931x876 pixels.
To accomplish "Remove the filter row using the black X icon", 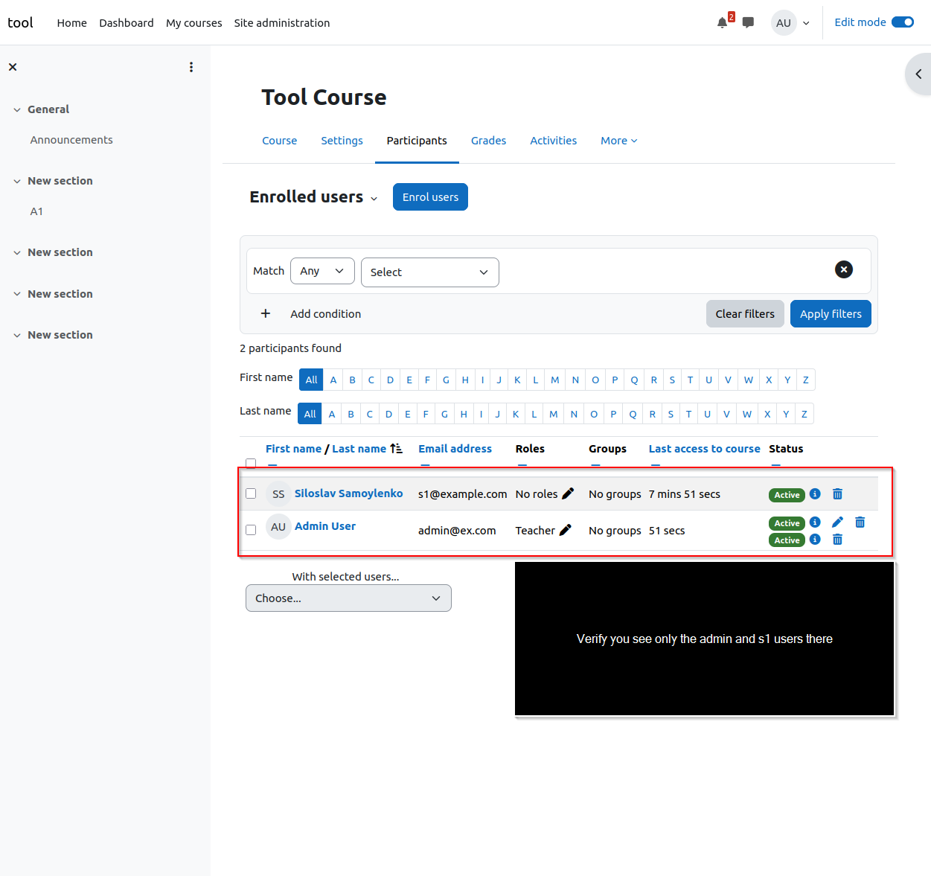I will [x=844, y=269].
